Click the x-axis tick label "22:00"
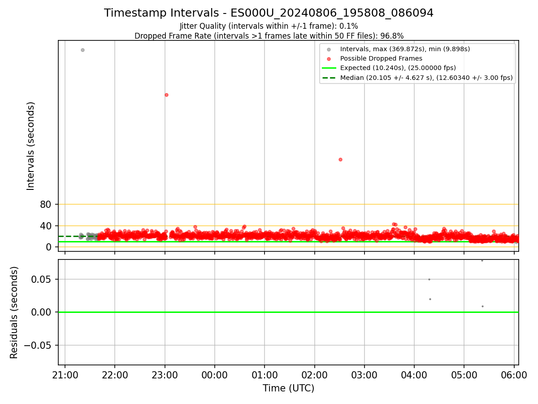This screenshot has width=538, height=404. [x=115, y=374]
